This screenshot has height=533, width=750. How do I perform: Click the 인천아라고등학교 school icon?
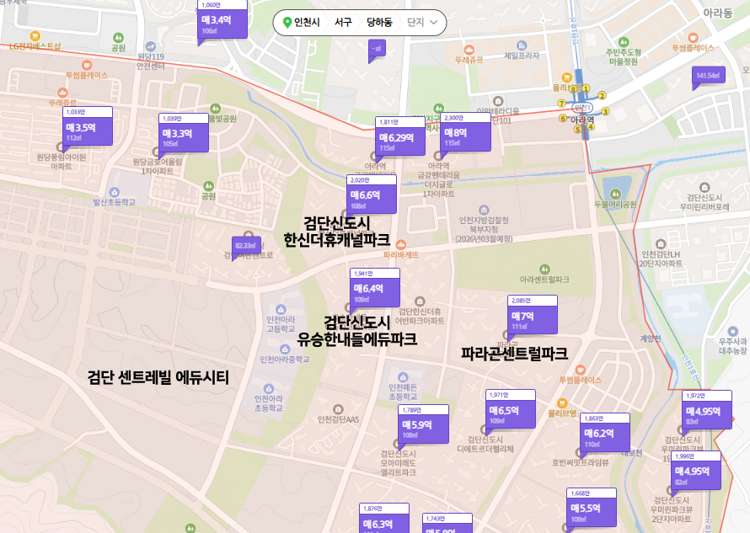point(281,310)
